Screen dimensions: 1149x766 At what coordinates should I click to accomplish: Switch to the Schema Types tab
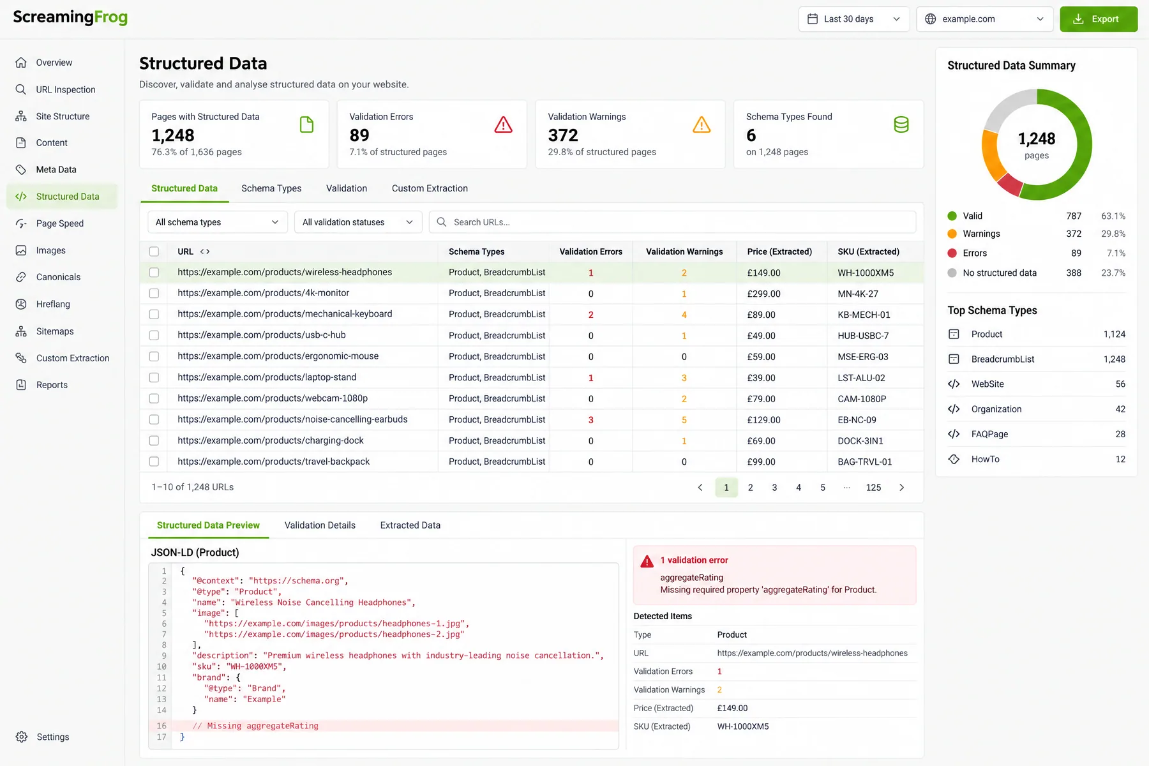271,188
